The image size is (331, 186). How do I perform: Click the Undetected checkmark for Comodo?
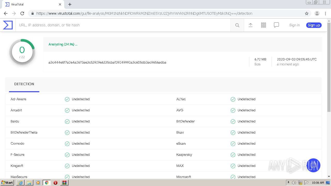[x=67, y=144]
